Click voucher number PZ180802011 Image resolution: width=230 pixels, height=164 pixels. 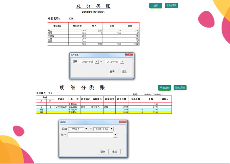pos(61,107)
